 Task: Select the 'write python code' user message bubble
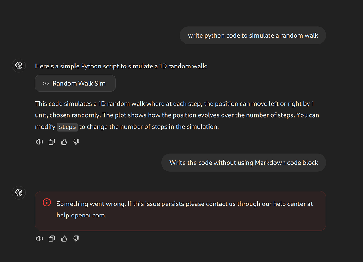(x=253, y=35)
